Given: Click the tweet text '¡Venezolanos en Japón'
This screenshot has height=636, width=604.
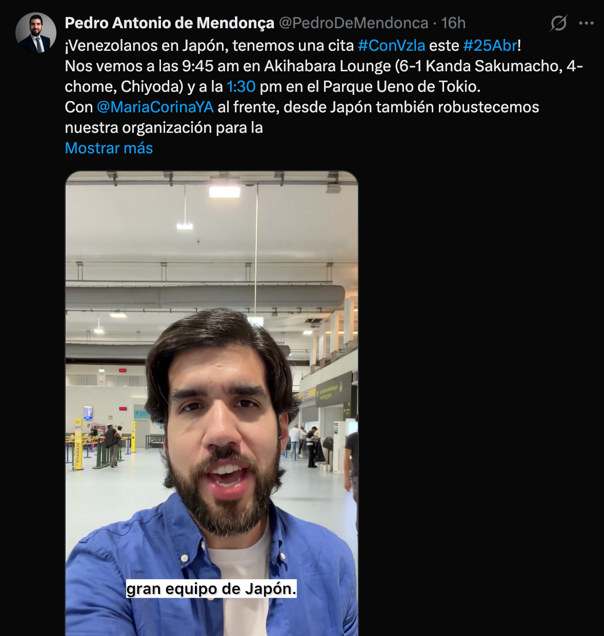Looking at the screenshot, I should [145, 46].
